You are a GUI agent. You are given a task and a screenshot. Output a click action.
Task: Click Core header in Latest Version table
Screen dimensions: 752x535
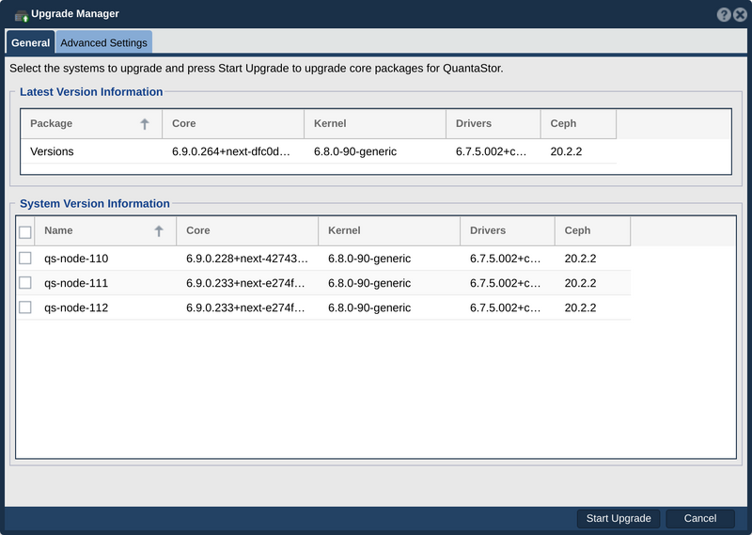[233, 124]
